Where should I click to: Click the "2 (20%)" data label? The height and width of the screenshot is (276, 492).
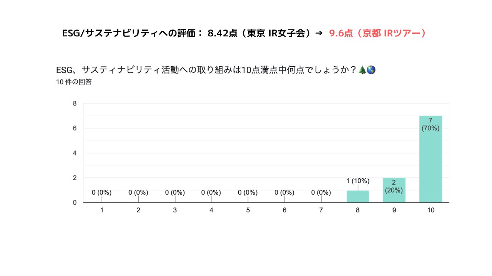pos(394,186)
